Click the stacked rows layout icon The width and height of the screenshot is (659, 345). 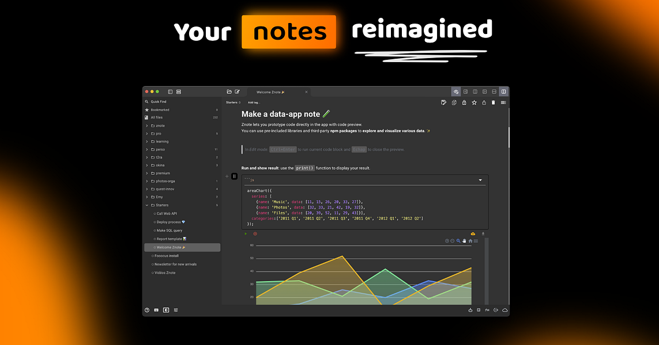(x=179, y=92)
